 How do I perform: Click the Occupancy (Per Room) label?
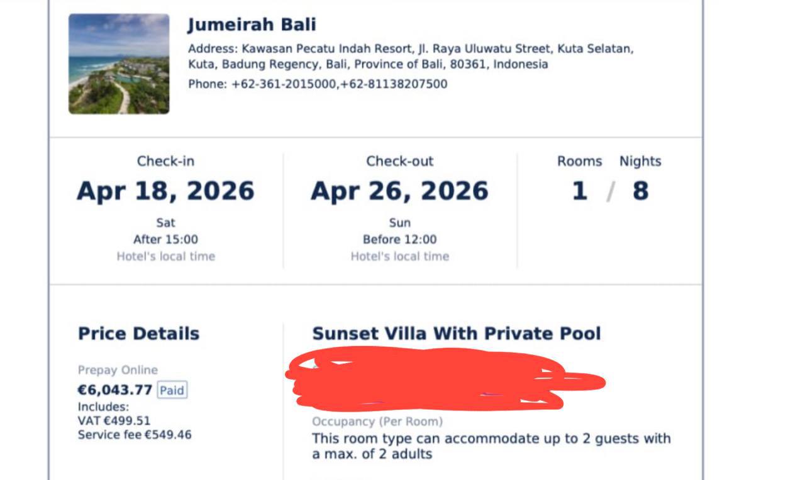[377, 422]
